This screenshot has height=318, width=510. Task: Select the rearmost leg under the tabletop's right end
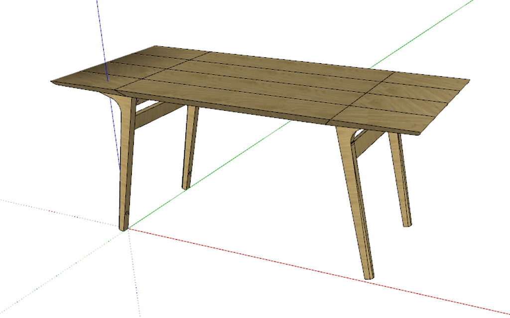click(400, 179)
